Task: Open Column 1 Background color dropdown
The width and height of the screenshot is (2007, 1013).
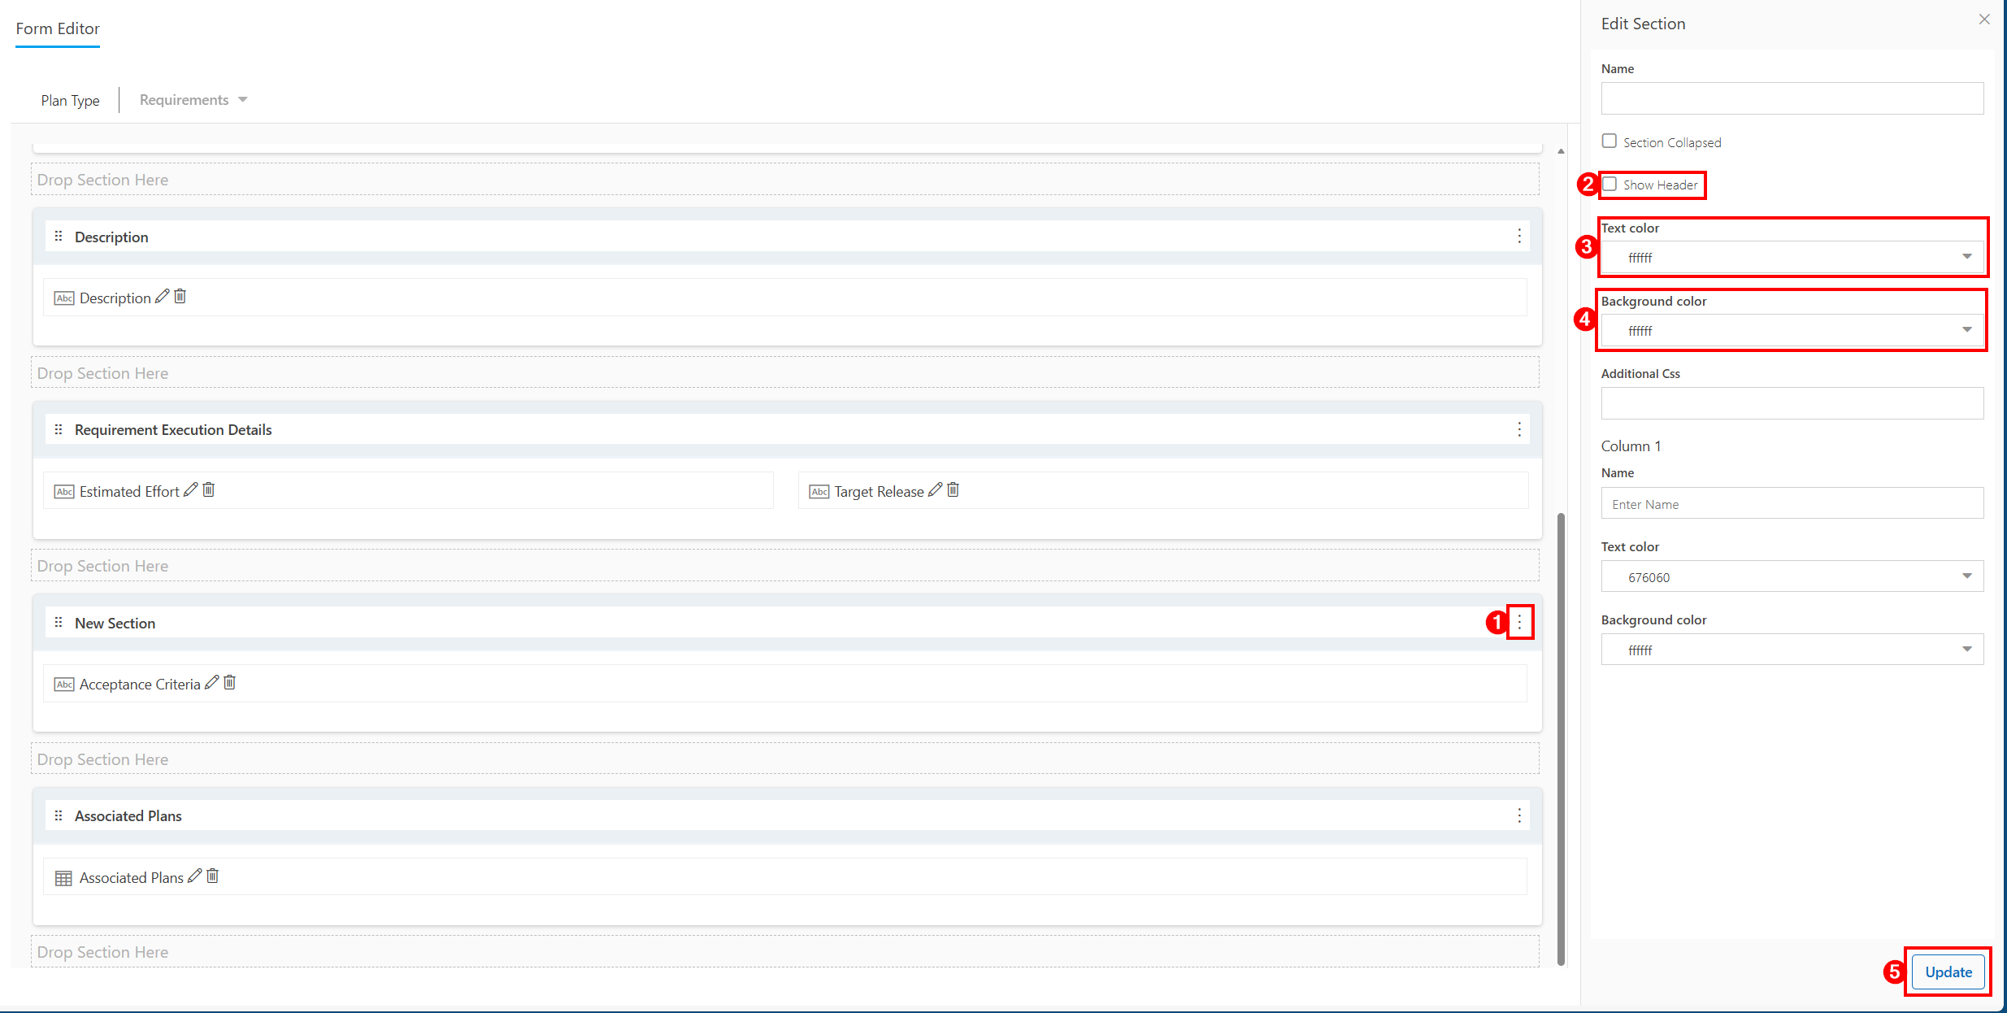Action: [x=1792, y=650]
